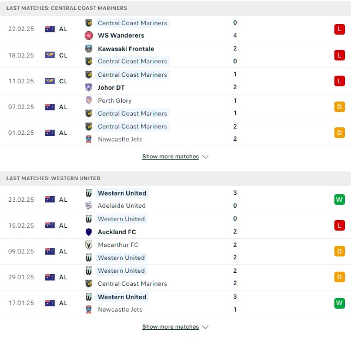Viewport: 352px width, 338px height.
Task: Open Kawasaki Frontale team name
Action: point(126,49)
